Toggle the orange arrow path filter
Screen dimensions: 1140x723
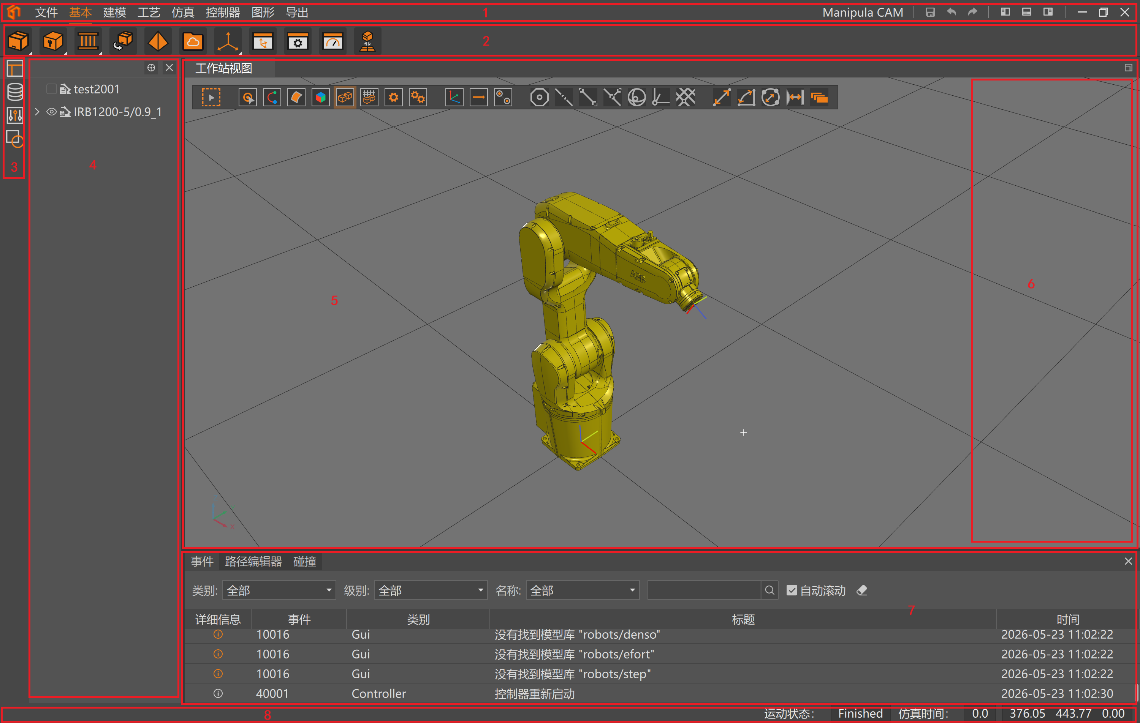(x=479, y=98)
